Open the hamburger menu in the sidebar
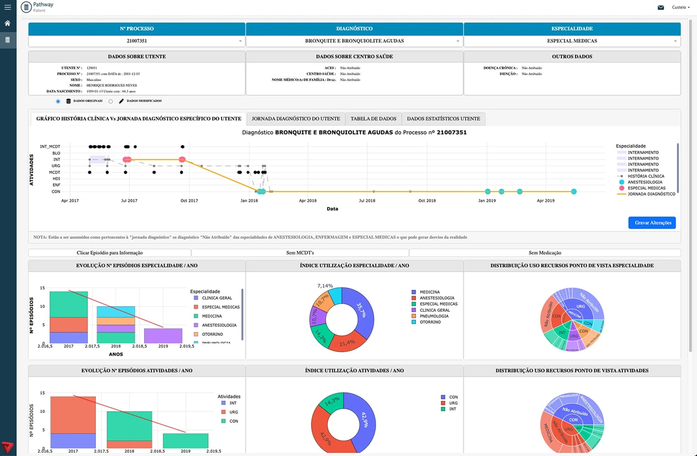The height and width of the screenshot is (456, 697). pyautogui.click(x=7, y=7)
